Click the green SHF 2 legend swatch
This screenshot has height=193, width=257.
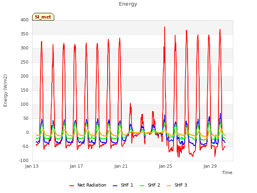pos(142,186)
